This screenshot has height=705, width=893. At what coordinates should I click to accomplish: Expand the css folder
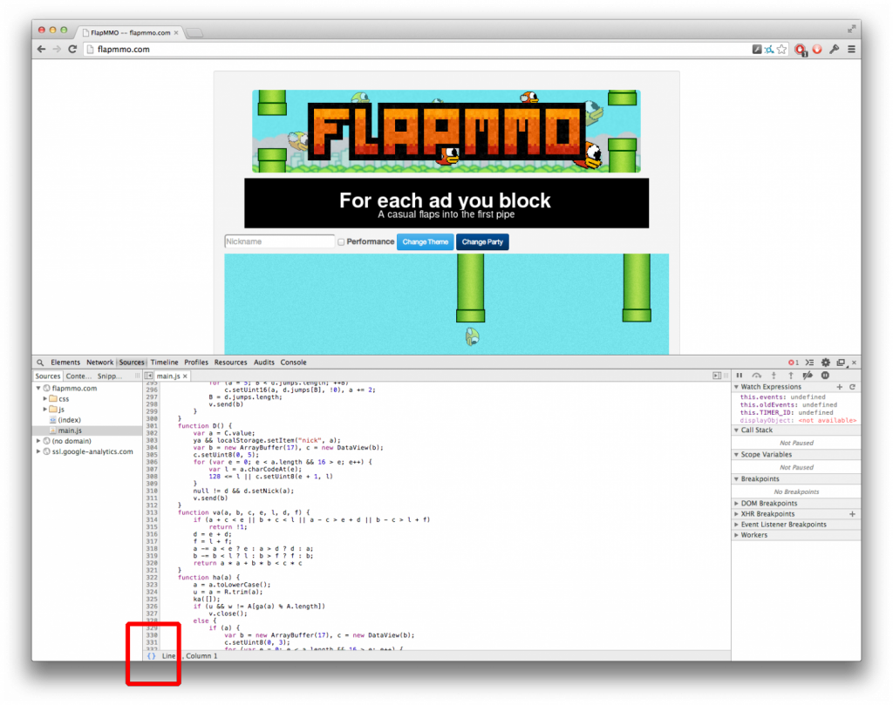tap(45, 399)
